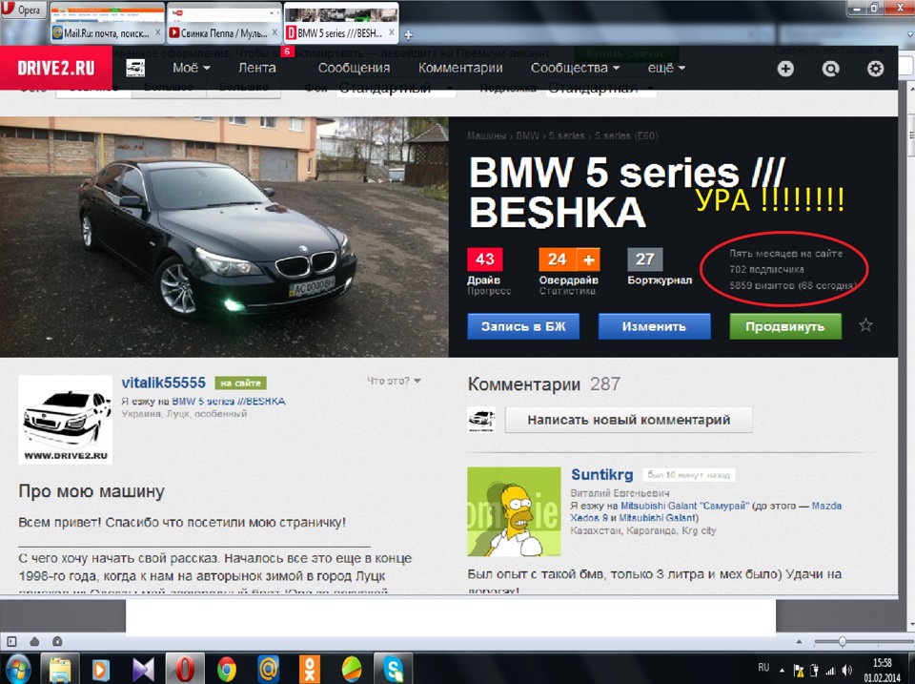
Task: Switch to the Opera taskbar icon
Action: pyautogui.click(x=184, y=670)
